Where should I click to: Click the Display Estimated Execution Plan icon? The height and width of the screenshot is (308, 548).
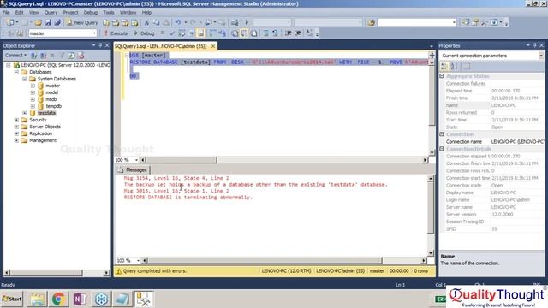click(x=182, y=33)
